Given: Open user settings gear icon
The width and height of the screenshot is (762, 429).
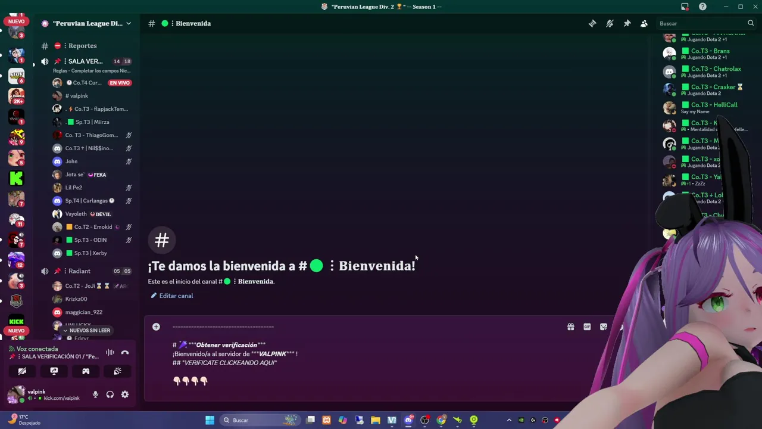Looking at the screenshot, I should [125, 394].
